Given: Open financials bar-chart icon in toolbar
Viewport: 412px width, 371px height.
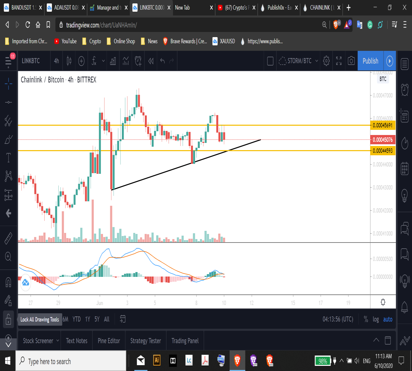Looking at the screenshot, I should pyautogui.click(x=113, y=61).
